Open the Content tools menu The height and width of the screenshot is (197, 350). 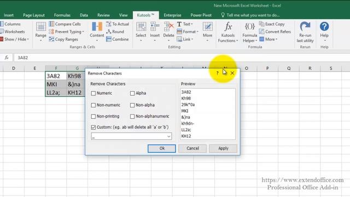click(x=97, y=32)
